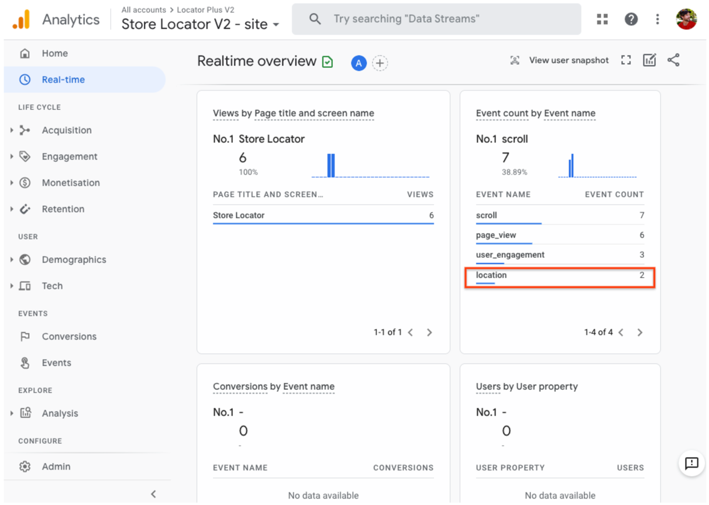709x505 pixels.
Task: Open the feedback chat icon
Action: pos(691,464)
